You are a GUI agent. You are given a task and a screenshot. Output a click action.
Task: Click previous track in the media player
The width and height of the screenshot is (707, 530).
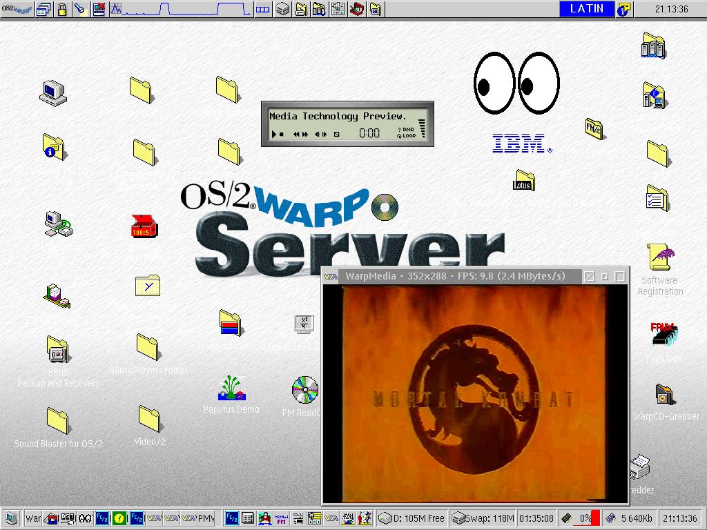coord(317,135)
